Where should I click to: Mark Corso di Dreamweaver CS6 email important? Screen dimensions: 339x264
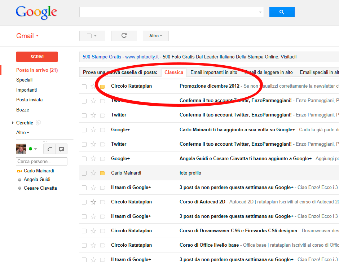pos(103,231)
